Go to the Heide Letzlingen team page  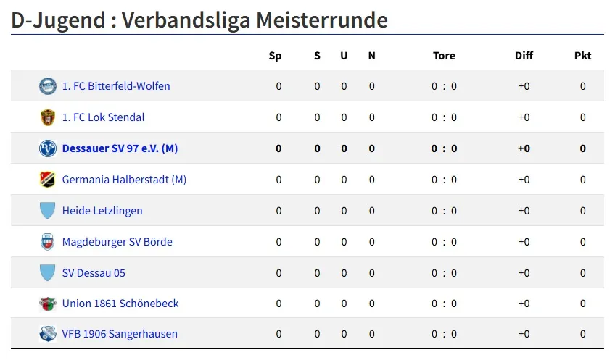click(102, 211)
